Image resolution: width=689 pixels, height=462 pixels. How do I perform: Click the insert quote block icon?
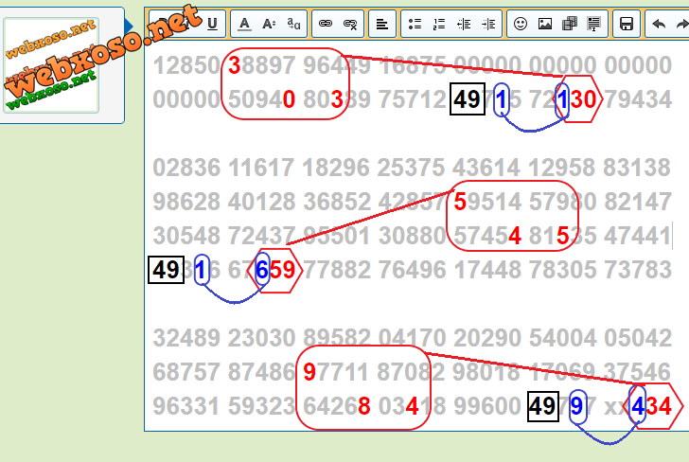point(593,24)
